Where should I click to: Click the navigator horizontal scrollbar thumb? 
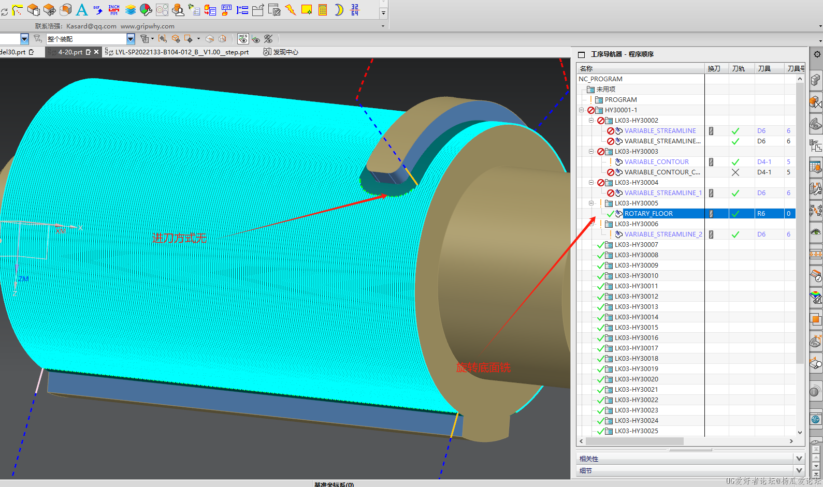pos(634,441)
